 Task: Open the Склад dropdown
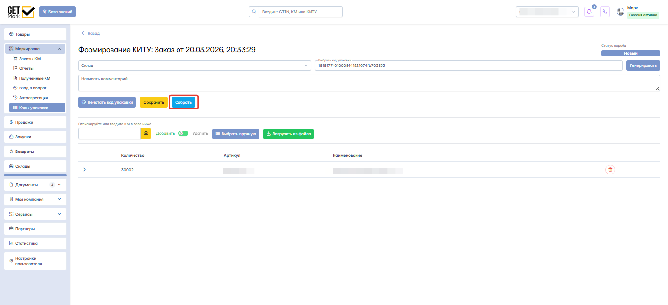point(195,65)
